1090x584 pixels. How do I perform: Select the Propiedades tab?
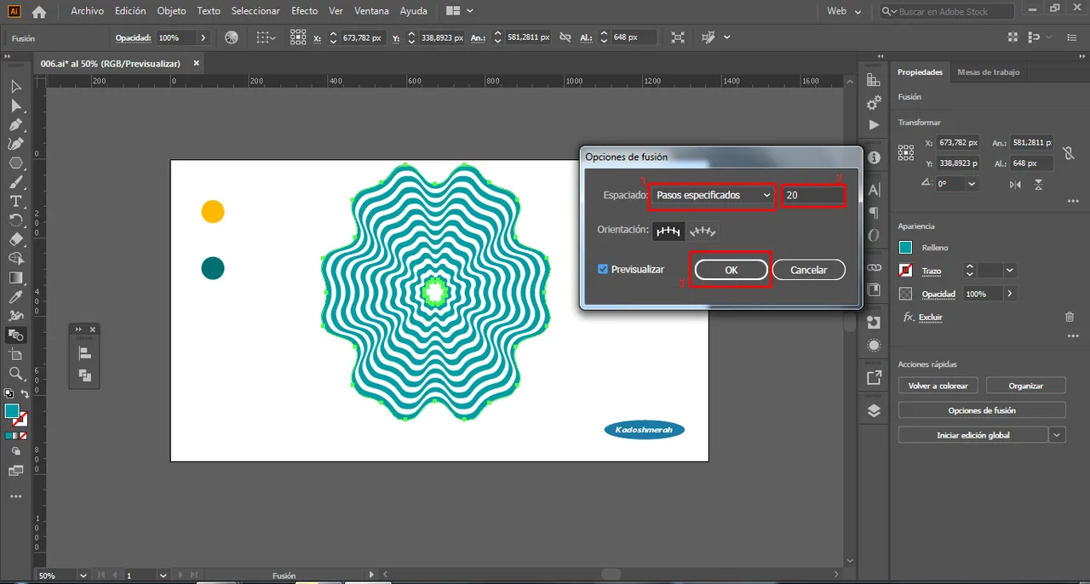coord(921,72)
